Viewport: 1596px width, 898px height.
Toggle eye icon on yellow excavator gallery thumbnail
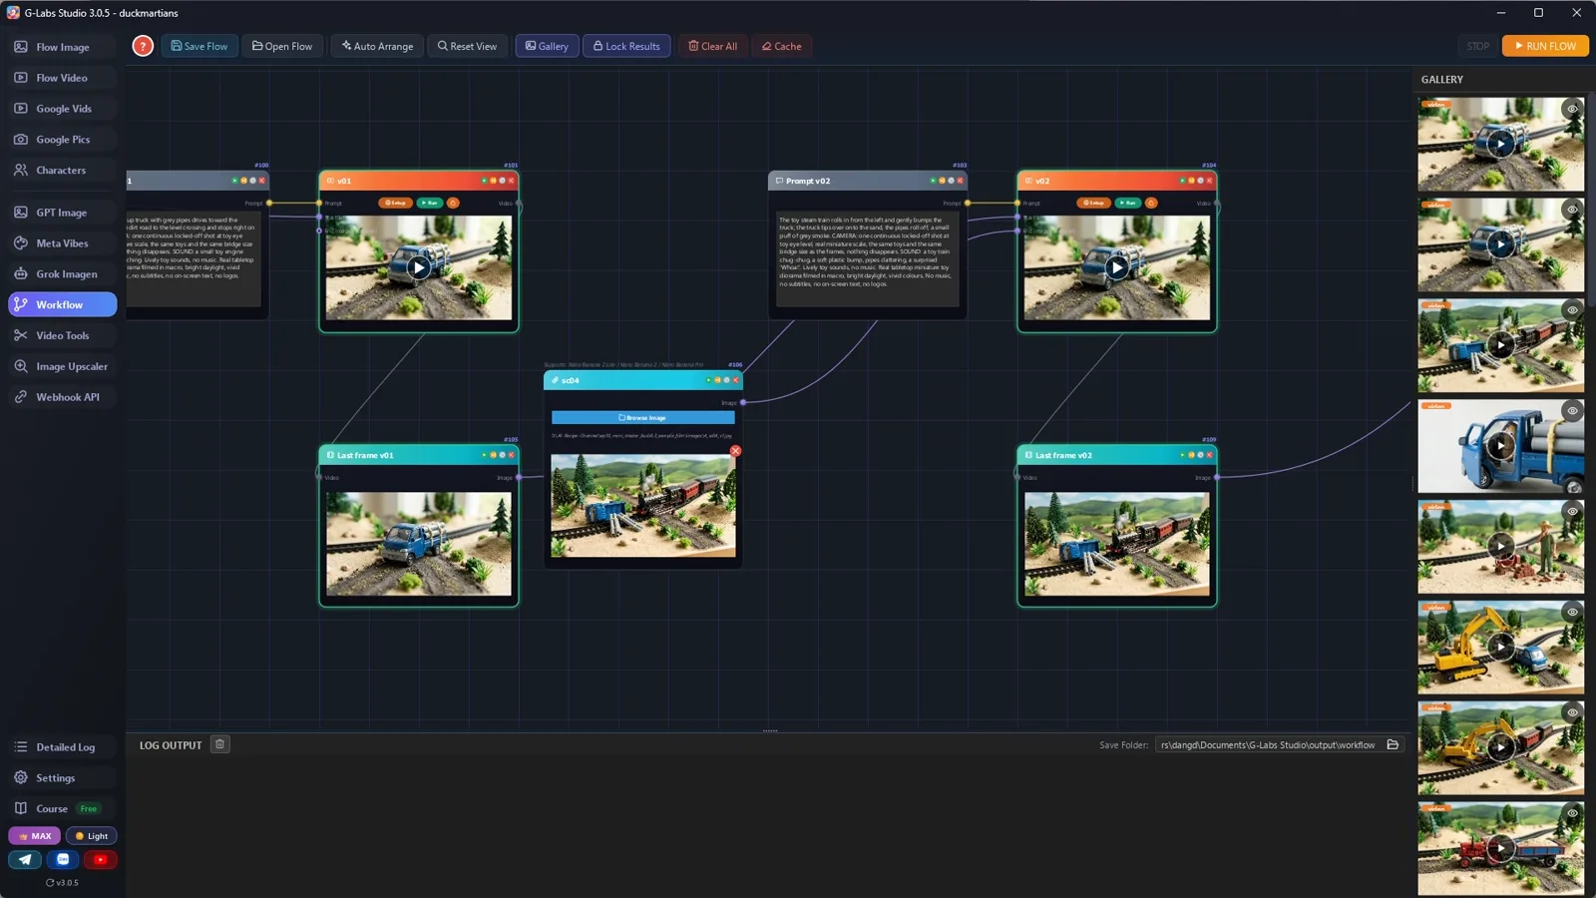1572,612
